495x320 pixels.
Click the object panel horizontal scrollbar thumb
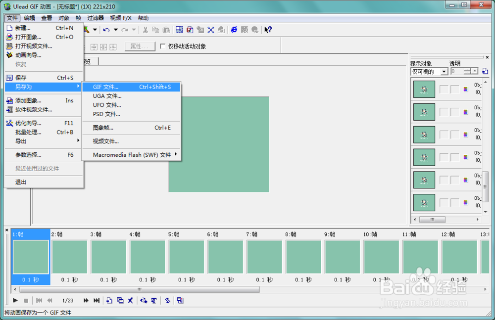point(432,219)
